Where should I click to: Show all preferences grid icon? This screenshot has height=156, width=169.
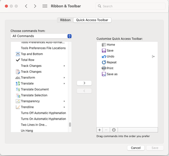click(x=45, y=6)
